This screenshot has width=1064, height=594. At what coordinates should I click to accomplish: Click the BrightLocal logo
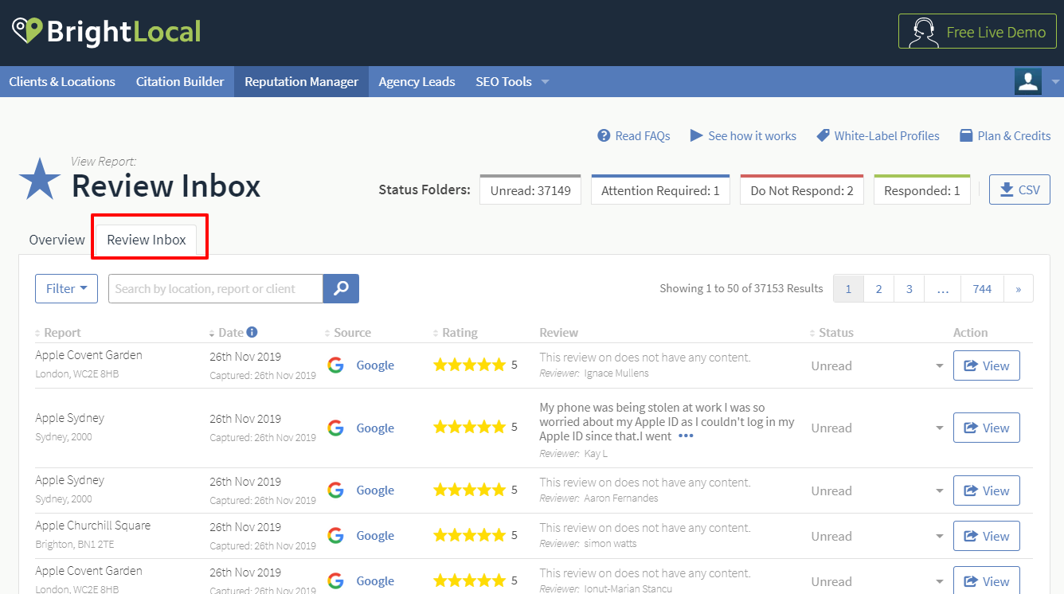(x=106, y=32)
